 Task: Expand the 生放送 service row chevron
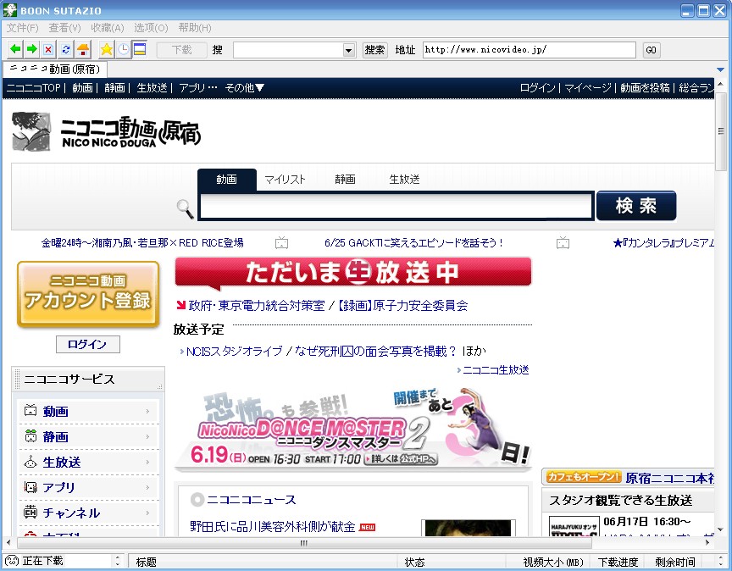(147, 462)
